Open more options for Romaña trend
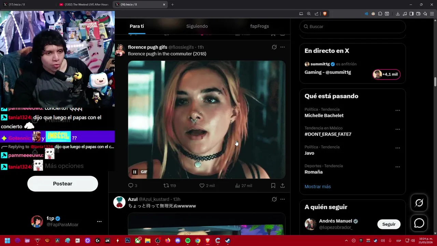 [x=397, y=167]
